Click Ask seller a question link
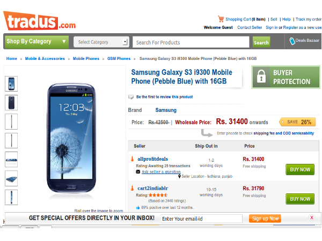The width and height of the screenshot is (322, 241). [x=161, y=172]
